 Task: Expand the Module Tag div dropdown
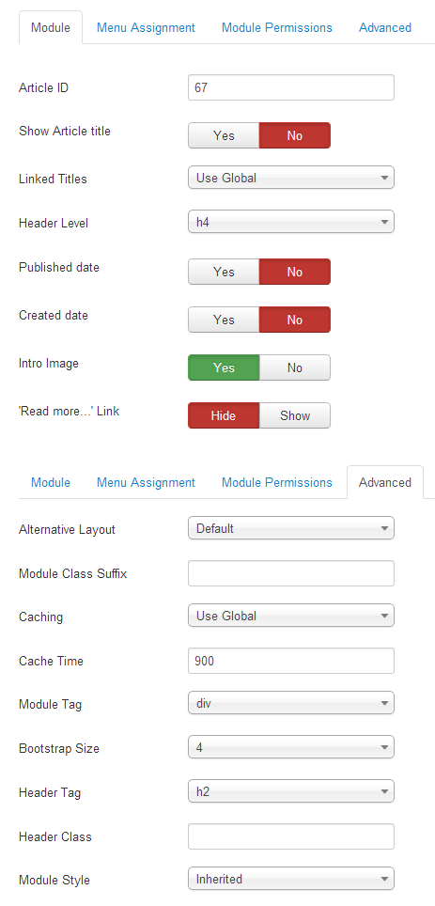click(291, 703)
